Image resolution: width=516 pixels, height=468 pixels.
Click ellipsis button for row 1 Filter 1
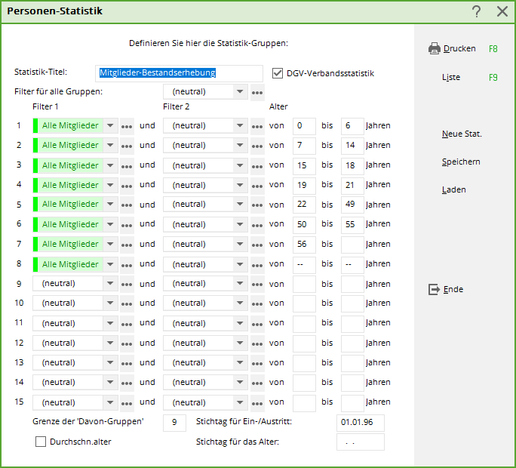(127, 126)
